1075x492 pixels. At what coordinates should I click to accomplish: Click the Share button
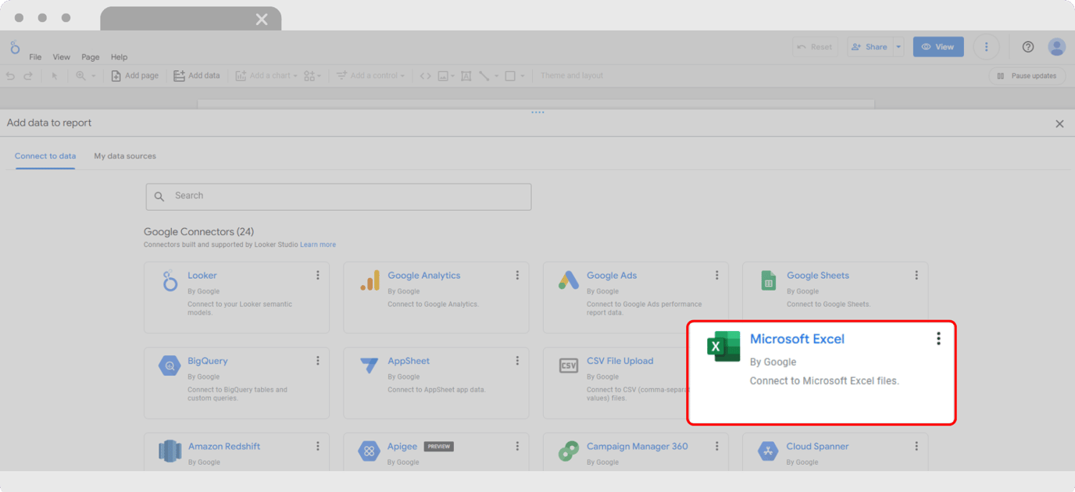tap(869, 47)
